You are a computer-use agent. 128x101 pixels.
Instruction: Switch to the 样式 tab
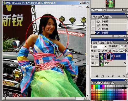tap(110, 83)
